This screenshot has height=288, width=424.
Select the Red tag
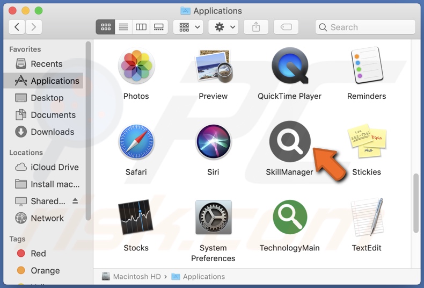pyautogui.click(x=43, y=254)
